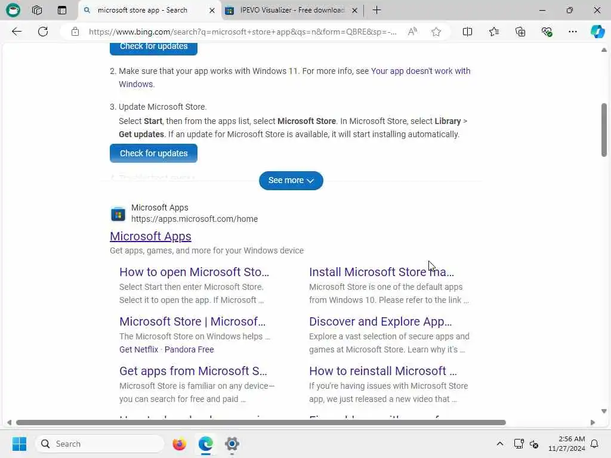Screen dimensions: 611x458
Task: Open Get Netflix sublink
Action: coord(138,349)
